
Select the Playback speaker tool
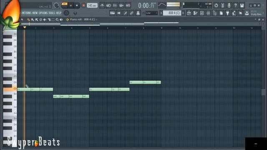(x=61, y=20)
